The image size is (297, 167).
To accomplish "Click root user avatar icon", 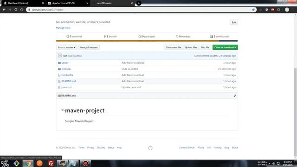I will point(60,56).
